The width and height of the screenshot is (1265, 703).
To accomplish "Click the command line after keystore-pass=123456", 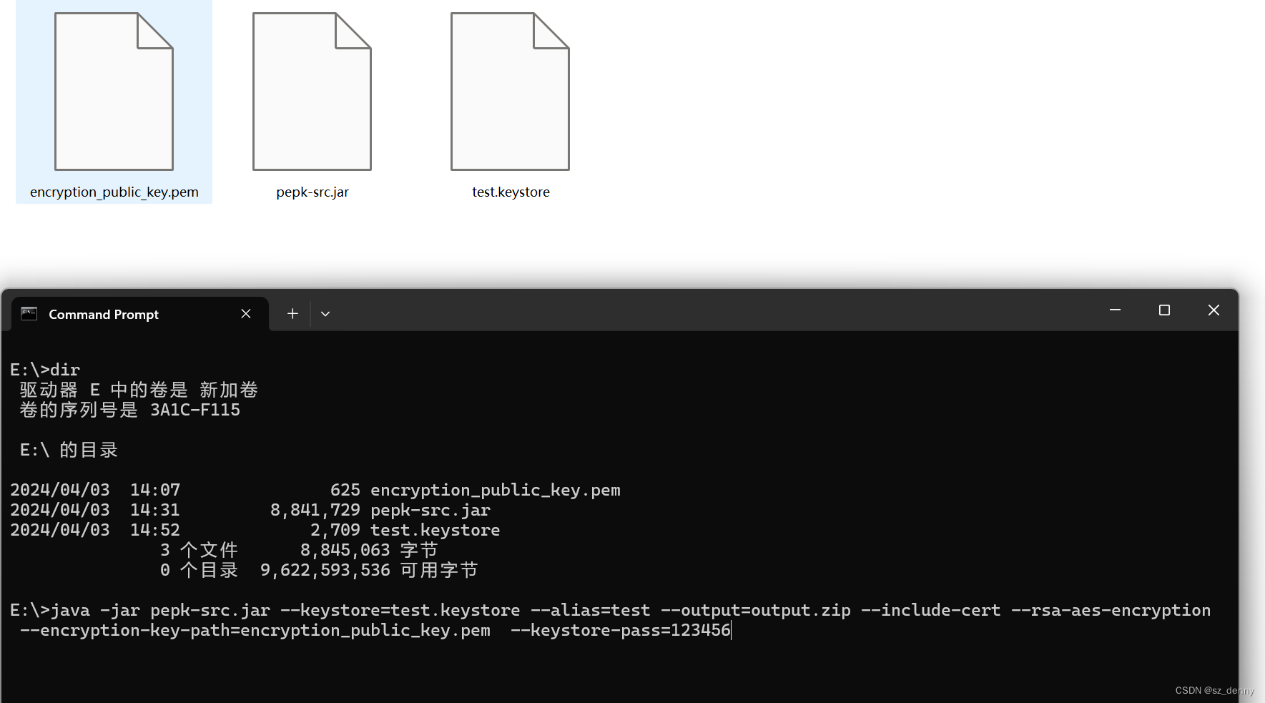I will (x=730, y=630).
